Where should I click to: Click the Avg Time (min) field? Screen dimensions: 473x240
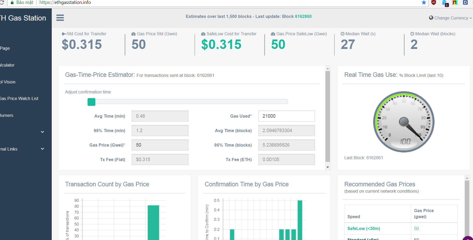point(160,116)
